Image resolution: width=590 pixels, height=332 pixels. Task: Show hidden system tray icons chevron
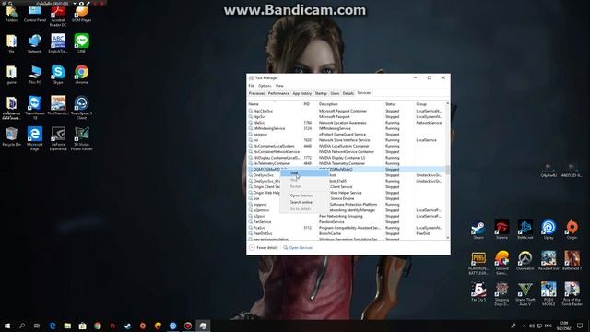525,326
